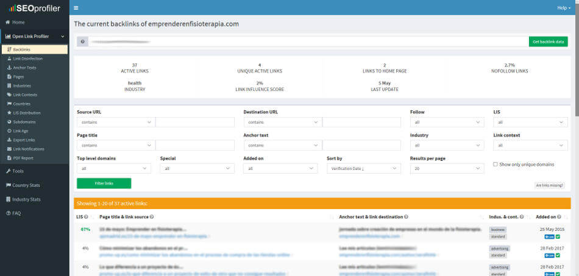Go to Link Disinfection
The width and height of the screenshot is (579, 276).
(25, 58)
